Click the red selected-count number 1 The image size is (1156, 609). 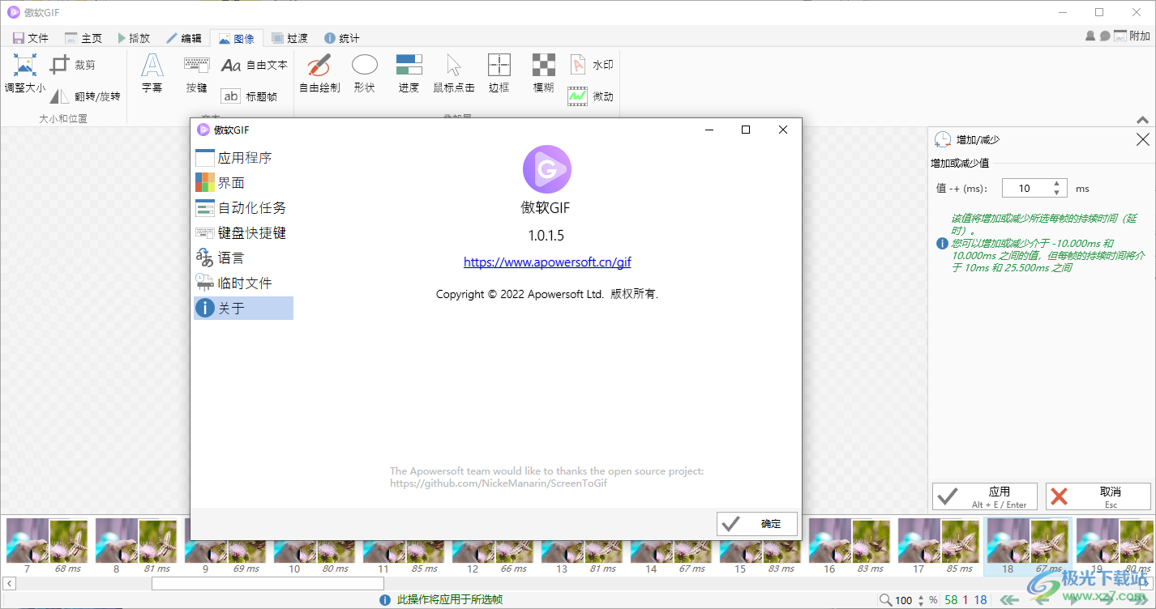[x=966, y=600]
